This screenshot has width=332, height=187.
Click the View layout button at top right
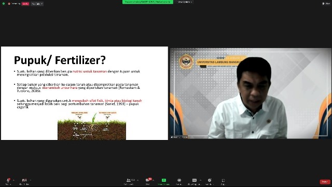(326, 4)
